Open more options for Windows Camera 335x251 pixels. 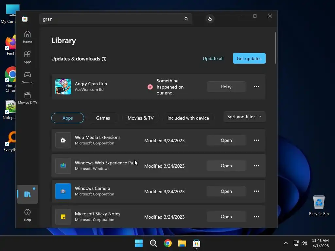pos(256,191)
